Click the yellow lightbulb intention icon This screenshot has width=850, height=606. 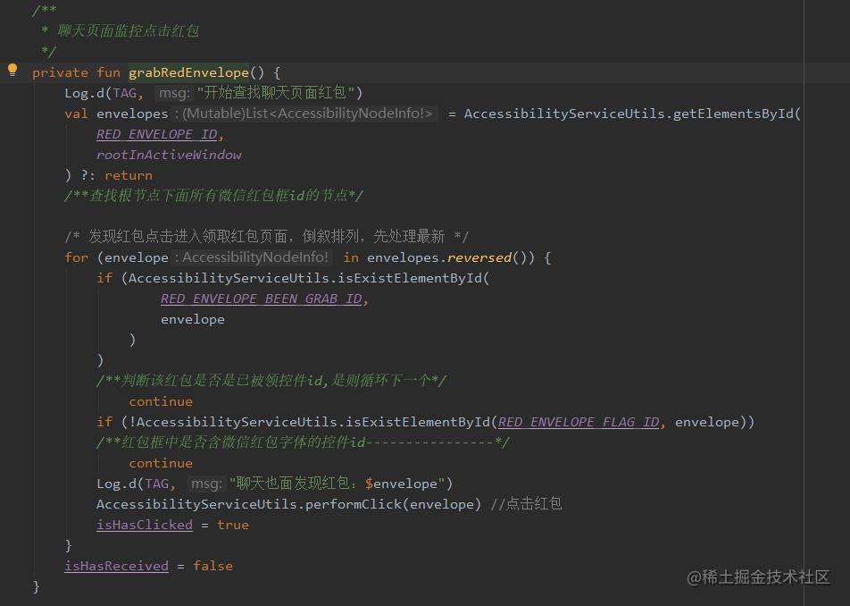(12, 70)
